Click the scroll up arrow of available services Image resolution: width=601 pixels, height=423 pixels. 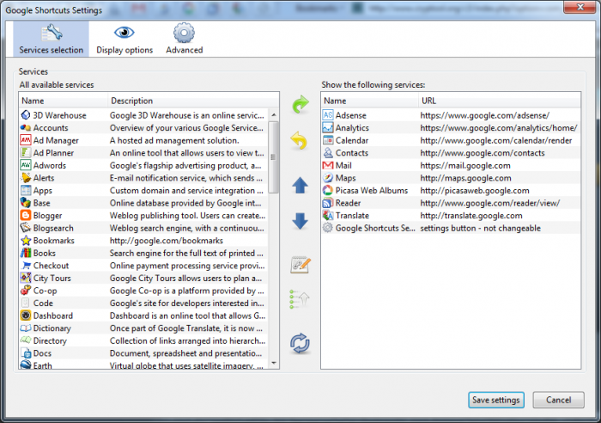[x=274, y=114]
